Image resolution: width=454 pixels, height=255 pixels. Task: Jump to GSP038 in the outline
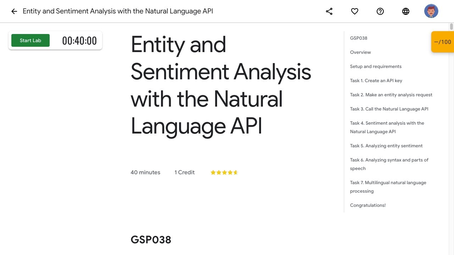(x=359, y=38)
